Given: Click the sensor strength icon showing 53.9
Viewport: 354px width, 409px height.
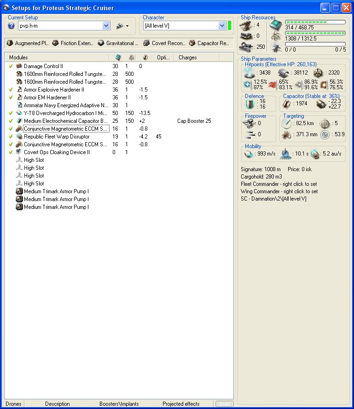Looking at the screenshot, I should pos(325,135).
